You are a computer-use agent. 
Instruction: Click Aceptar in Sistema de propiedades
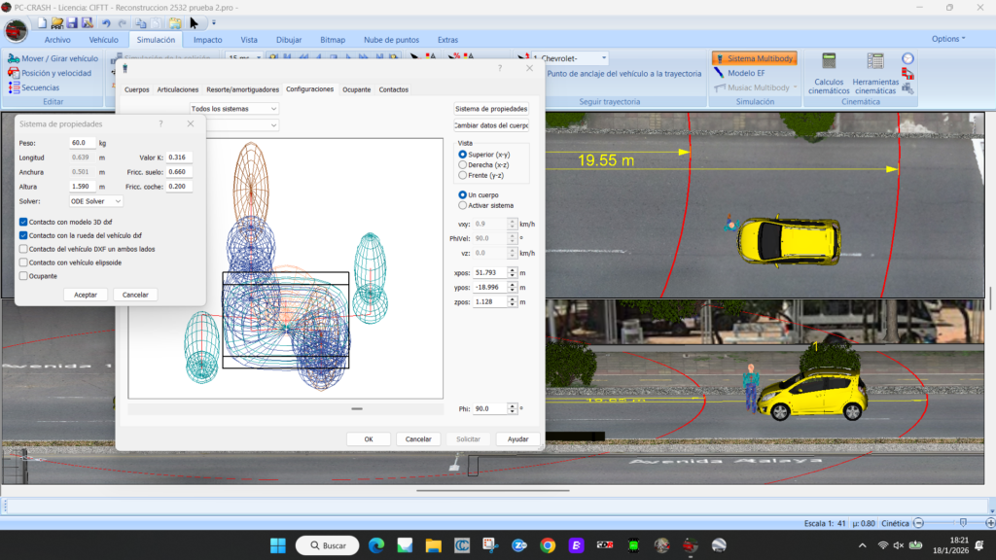(x=85, y=295)
